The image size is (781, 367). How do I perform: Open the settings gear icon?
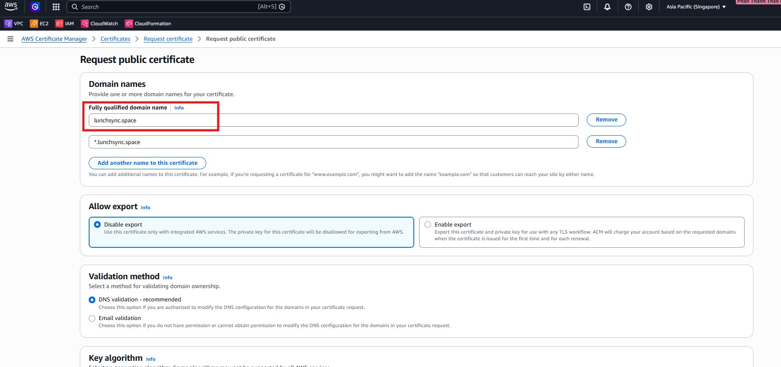coord(649,7)
